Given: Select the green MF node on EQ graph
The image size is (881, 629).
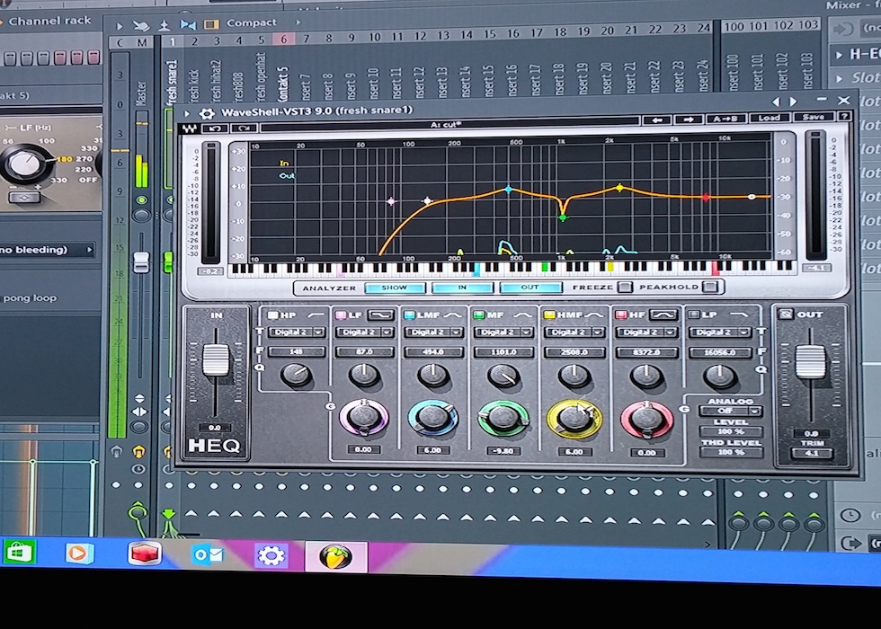Looking at the screenshot, I should pyautogui.click(x=563, y=217).
